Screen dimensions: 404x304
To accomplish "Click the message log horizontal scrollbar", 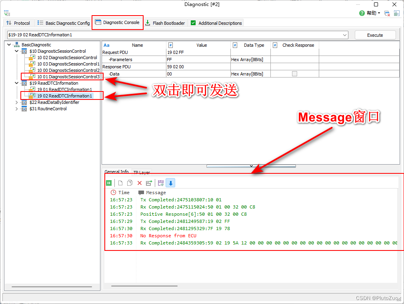I will (x=144, y=286).
